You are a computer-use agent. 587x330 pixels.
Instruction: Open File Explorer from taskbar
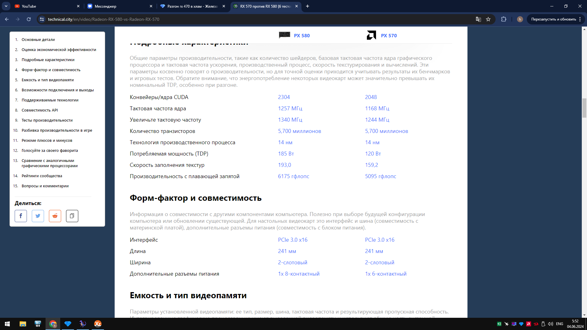[23, 324]
